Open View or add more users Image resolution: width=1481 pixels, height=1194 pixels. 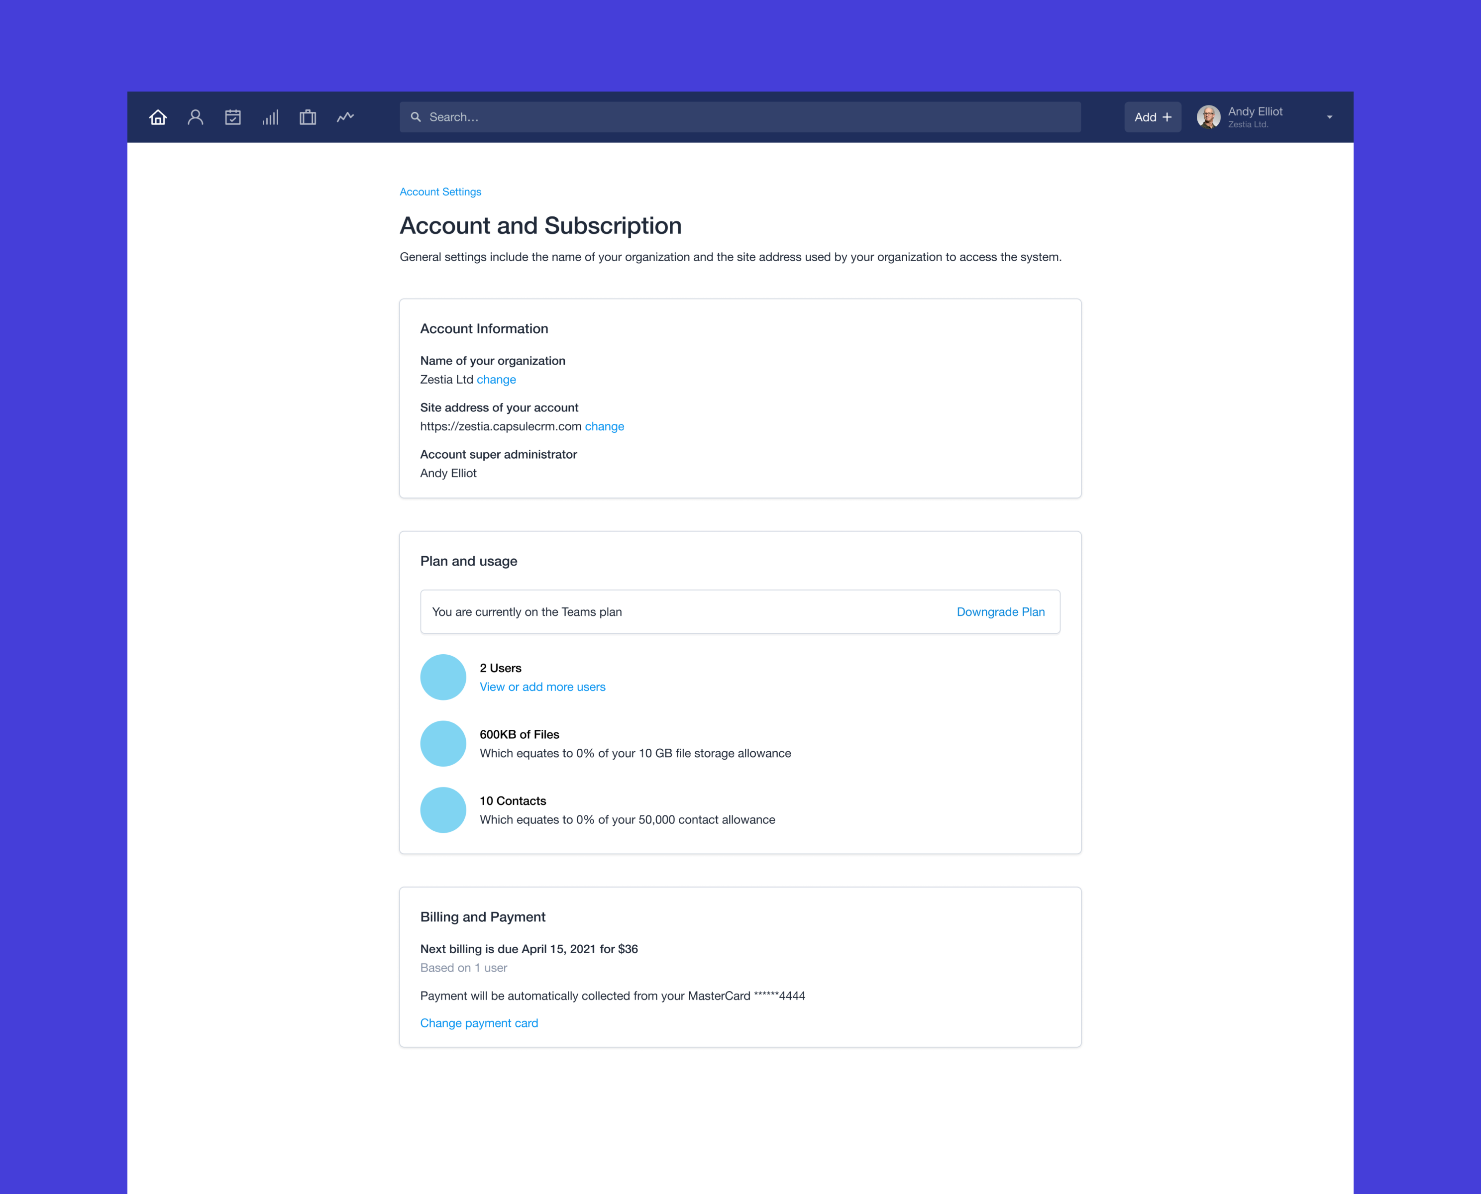[x=542, y=687]
